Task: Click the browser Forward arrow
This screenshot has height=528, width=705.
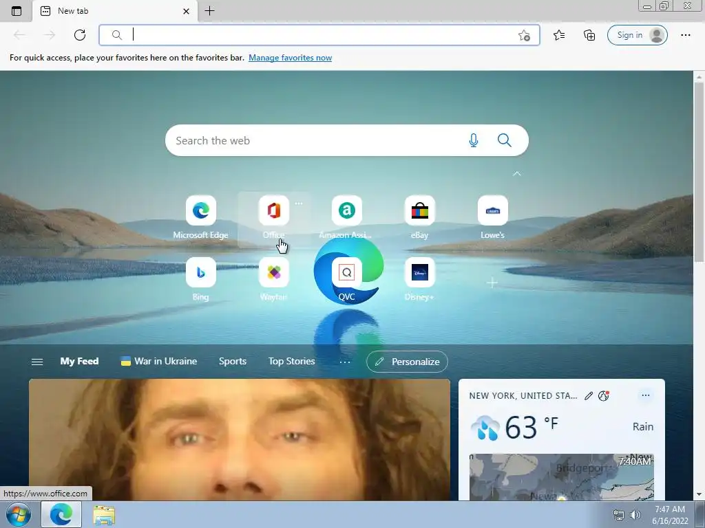Action: pos(50,35)
